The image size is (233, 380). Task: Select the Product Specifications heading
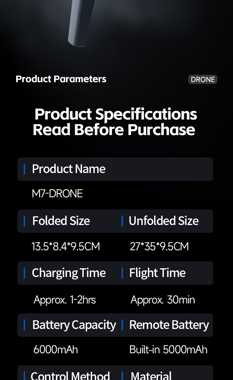tap(116, 114)
